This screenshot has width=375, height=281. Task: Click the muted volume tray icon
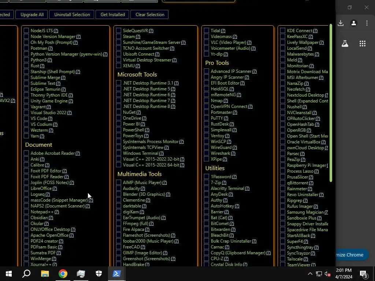327,274
